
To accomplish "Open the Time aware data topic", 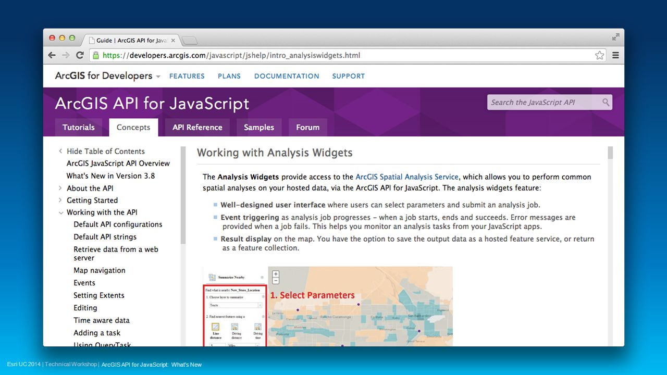I will 102,320.
